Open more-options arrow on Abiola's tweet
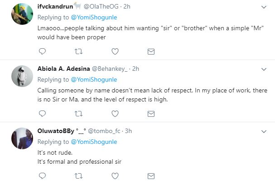The image size is (275, 184). 264,69
